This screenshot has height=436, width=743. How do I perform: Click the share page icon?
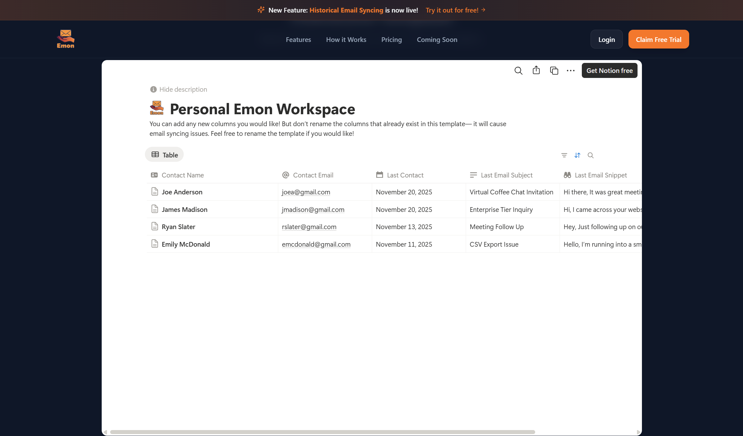536,70
